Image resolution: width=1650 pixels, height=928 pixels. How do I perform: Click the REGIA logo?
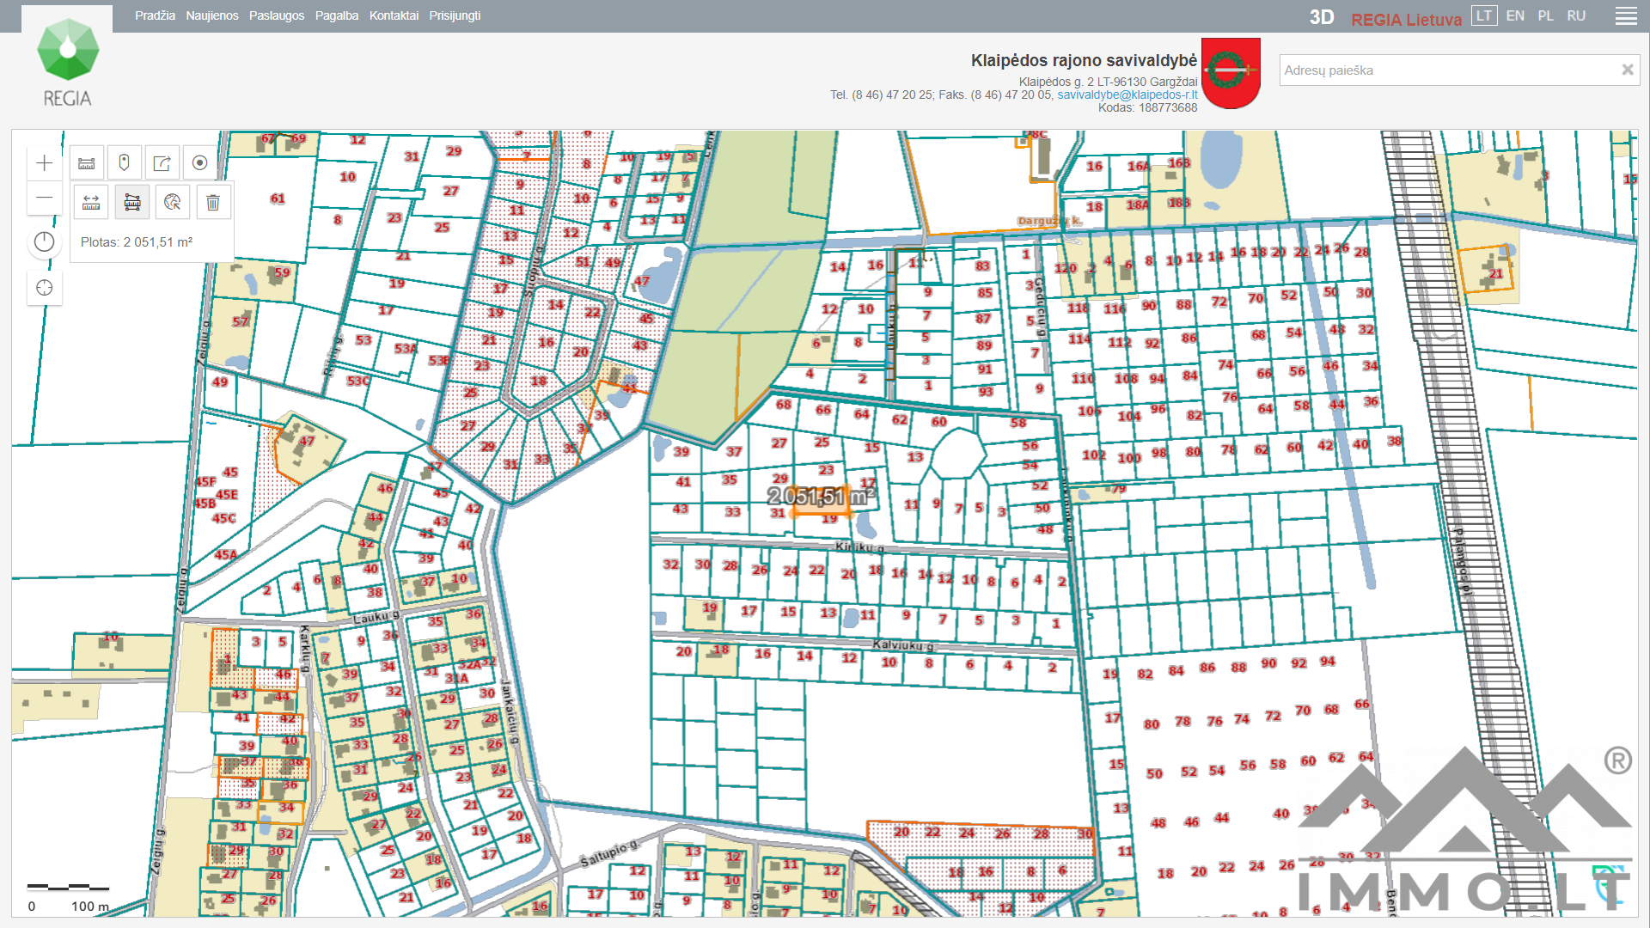coord(68,63)
